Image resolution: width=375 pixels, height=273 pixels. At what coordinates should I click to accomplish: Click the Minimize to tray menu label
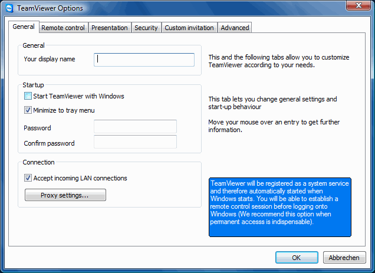(x=64, y=110)
